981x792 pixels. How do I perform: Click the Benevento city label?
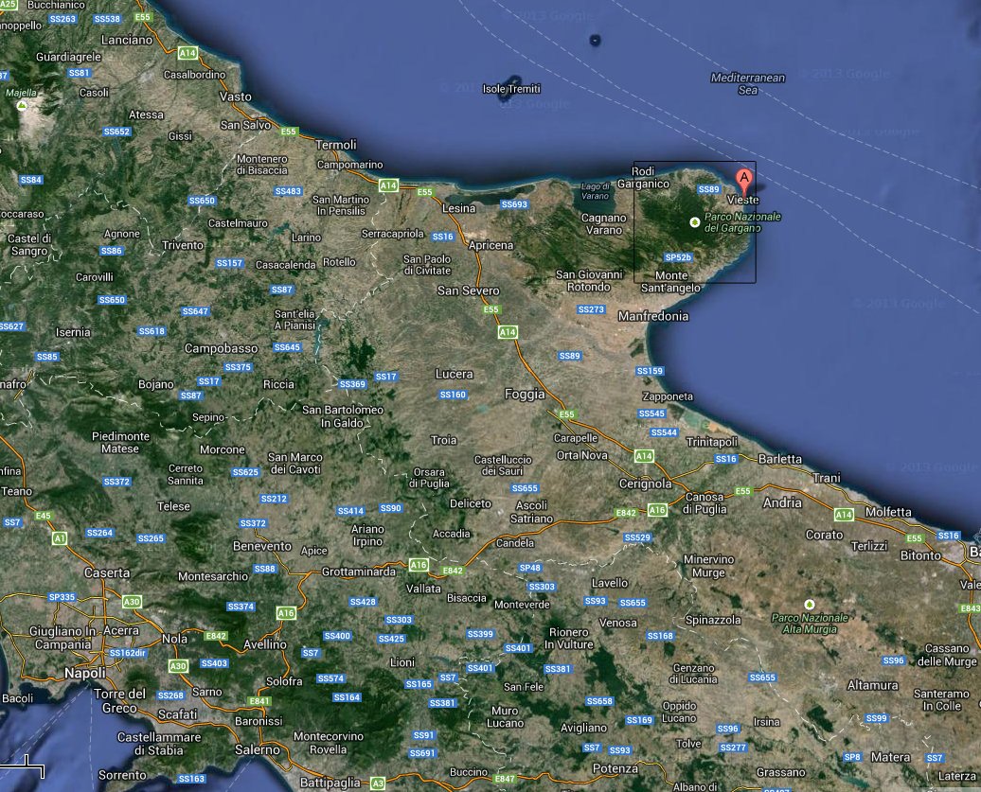262,546
